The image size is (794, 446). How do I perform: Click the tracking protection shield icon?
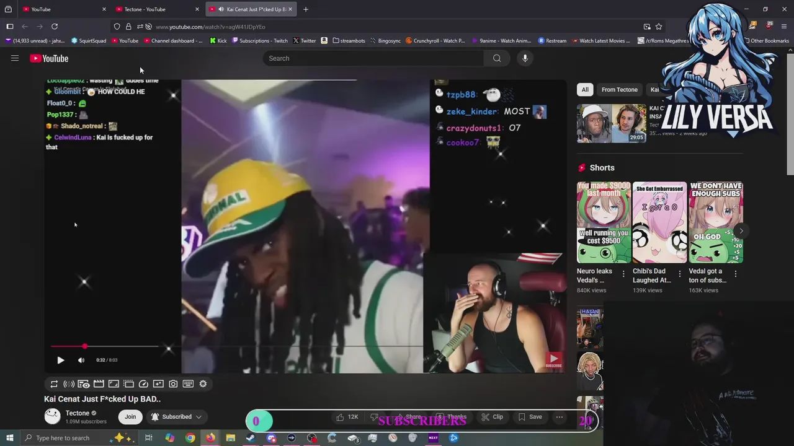click(117, 27)
